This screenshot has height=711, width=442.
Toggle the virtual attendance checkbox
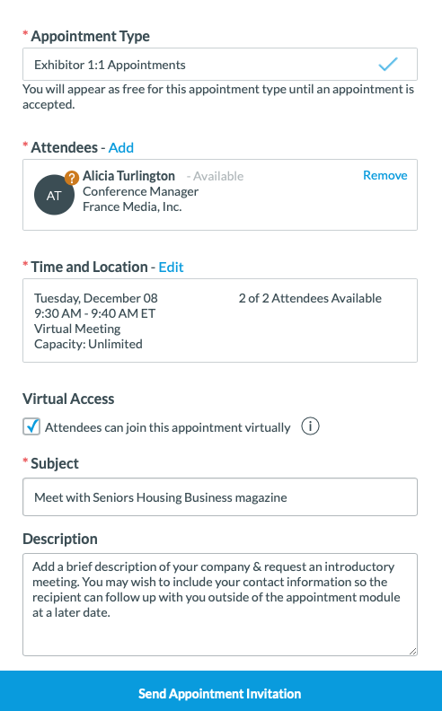[31, 426]
